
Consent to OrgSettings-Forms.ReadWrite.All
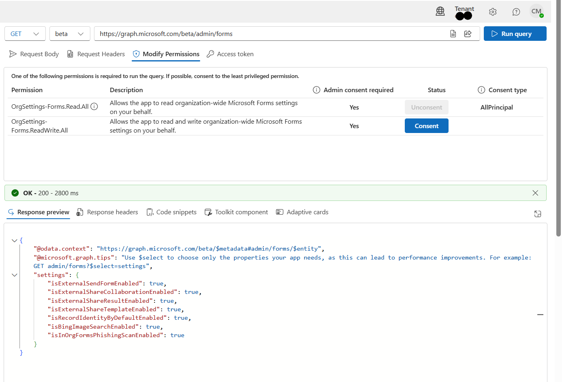[427, 126]
